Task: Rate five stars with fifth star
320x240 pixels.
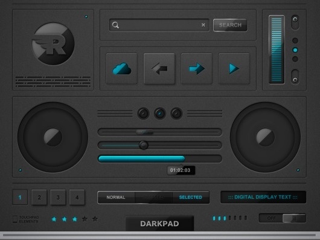Action: pos(95,219)
